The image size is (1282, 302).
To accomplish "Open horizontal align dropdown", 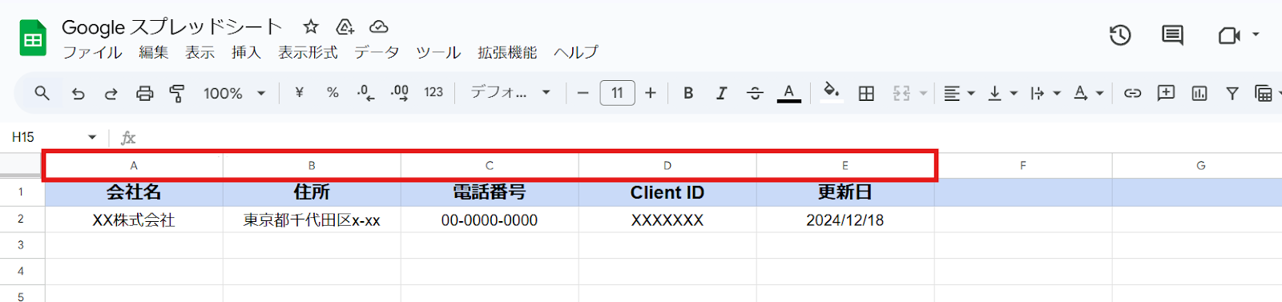I will (958, 94).
